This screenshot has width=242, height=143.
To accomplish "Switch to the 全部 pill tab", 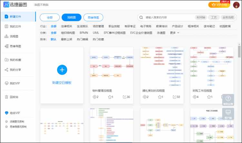I will point(50,17).
